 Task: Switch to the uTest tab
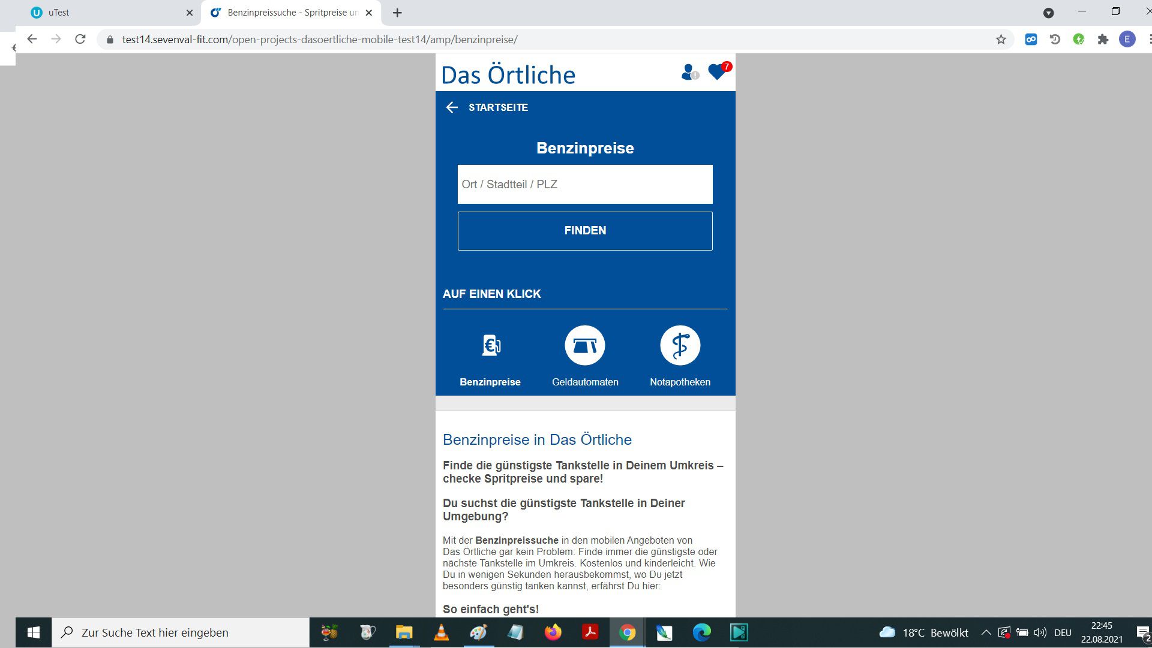111,13
